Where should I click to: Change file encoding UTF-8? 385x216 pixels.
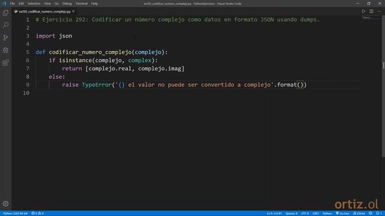pos(305,214)
